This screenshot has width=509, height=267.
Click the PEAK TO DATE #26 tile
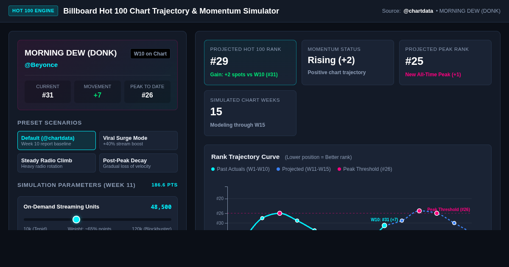click(x=147, y=92)
